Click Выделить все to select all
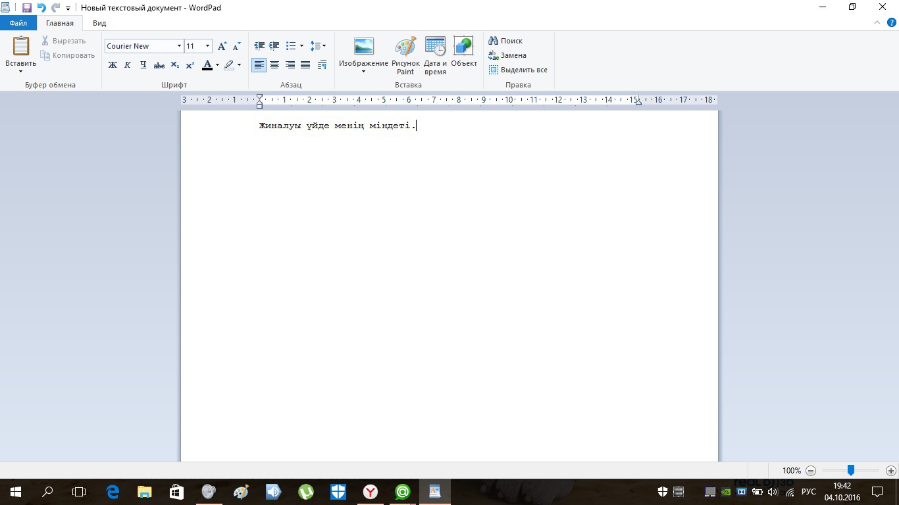 pos(518,70)
